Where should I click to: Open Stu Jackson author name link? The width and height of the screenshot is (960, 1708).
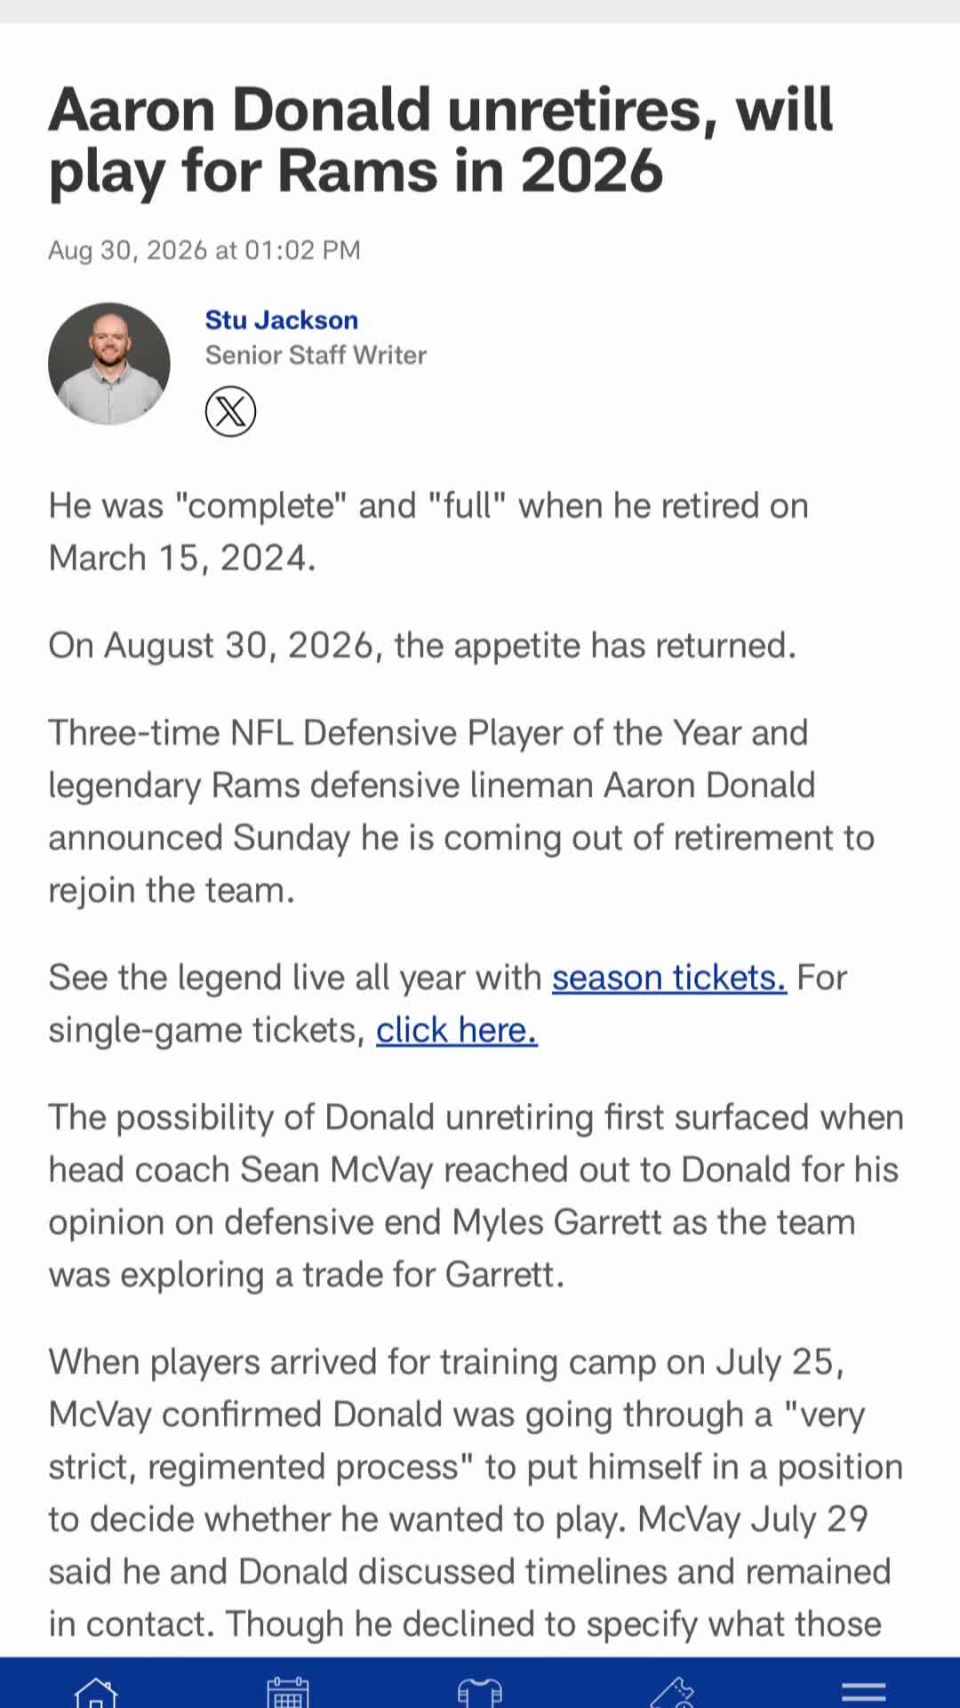(x=282, y=319)
